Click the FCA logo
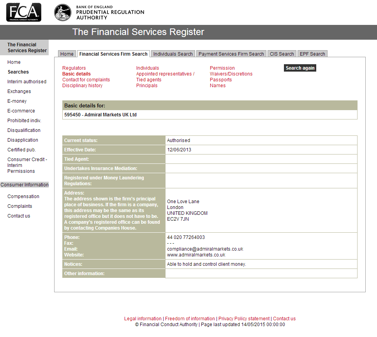Image resolution: width=377 pixels, height=337 pixels. (23, 12)
